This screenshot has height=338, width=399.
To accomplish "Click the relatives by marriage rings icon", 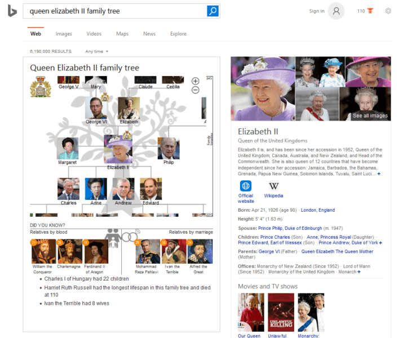I will click(x=131, y=235).
